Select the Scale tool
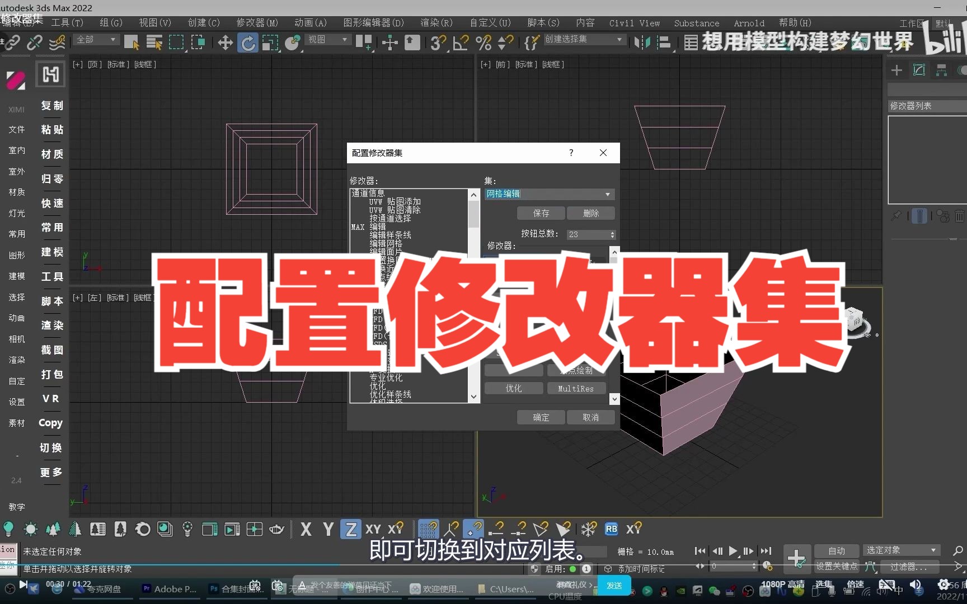The width and height of the screenshot is (967, 604). (269, 43)
